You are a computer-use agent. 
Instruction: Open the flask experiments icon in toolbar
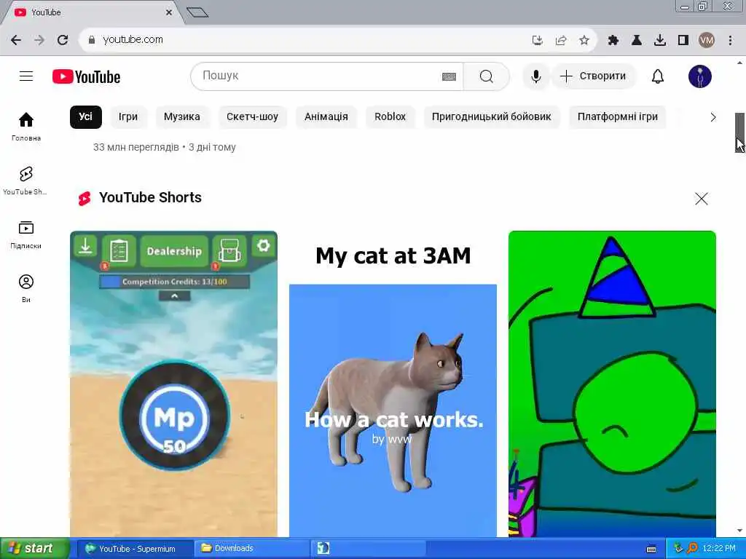(x=637, y=41)
